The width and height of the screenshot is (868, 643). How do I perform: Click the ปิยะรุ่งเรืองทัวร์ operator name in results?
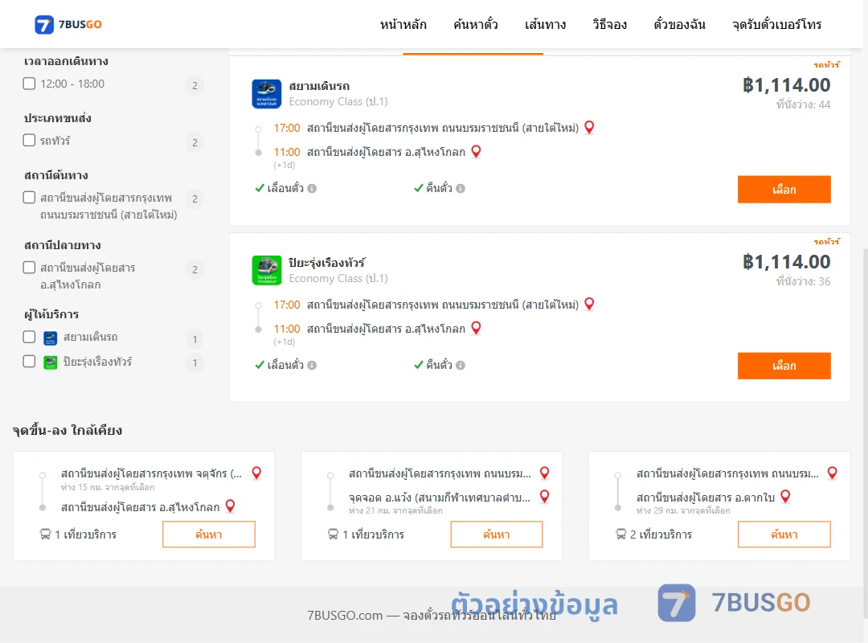pyautogui.click(x=327, y=263)
